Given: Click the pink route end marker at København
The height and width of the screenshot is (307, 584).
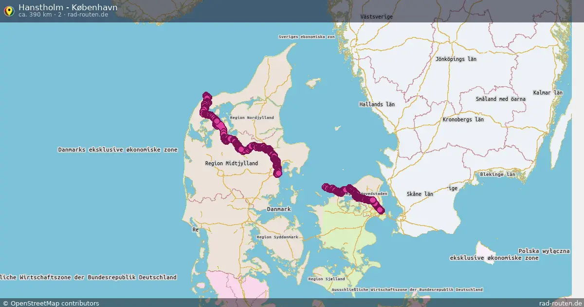Looking at the screenshot, I should [x=381, y=211].
